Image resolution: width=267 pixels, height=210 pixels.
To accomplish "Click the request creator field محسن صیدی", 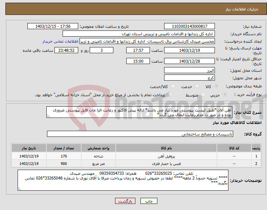I will pos(147,41).
